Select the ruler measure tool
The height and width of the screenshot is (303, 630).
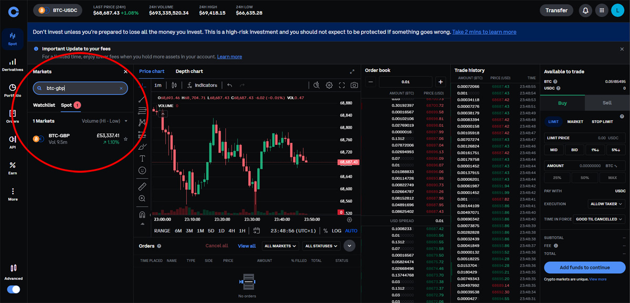click(142, 186)
